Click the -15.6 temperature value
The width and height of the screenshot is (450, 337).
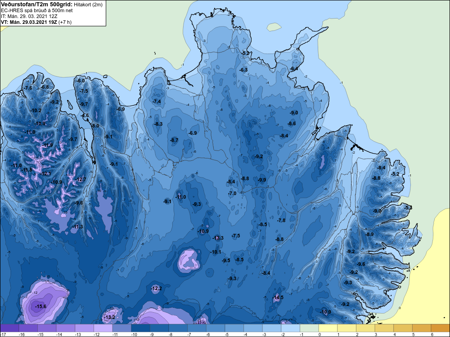[x=41, y=306]
